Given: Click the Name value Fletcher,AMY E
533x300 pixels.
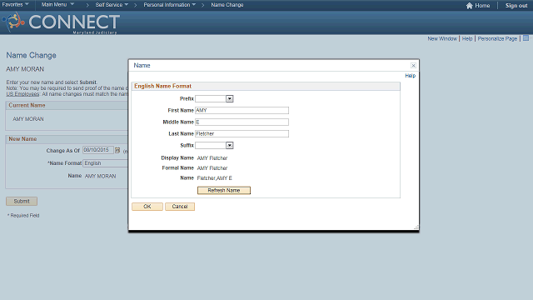Looking at the screenshot, I should coord(215,178).
